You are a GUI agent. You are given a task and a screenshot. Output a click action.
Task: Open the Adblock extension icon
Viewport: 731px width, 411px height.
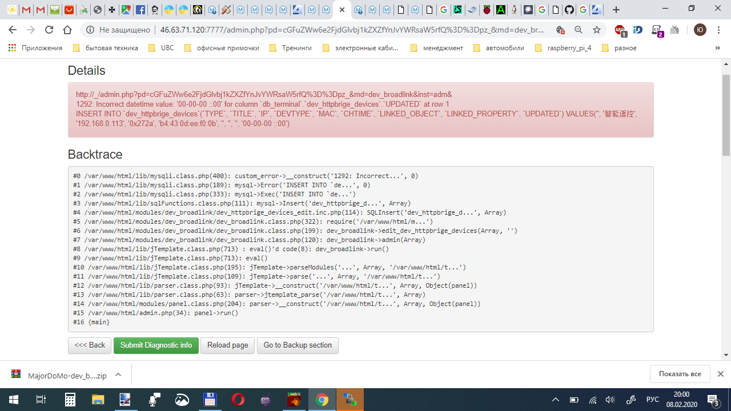(x=620, y=30)
